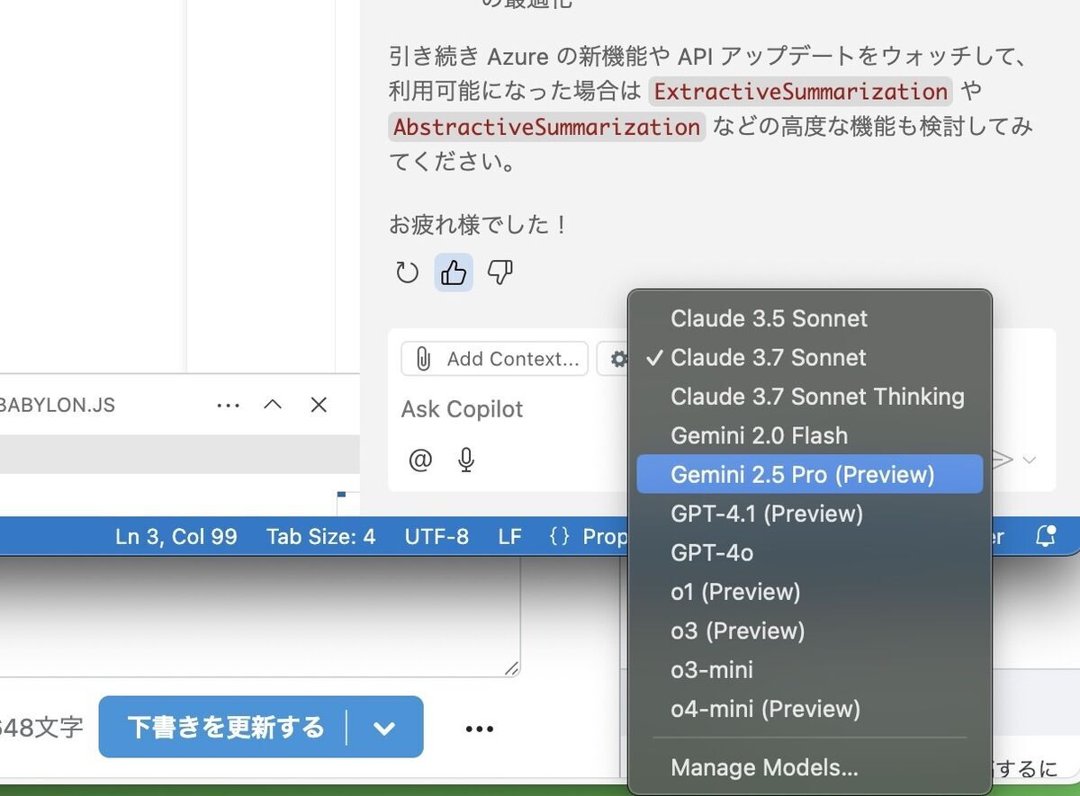Click the お疲れ様でした！ message text
The height and width of the screenshot is (796, 1080).
click(x=479, y=224)
